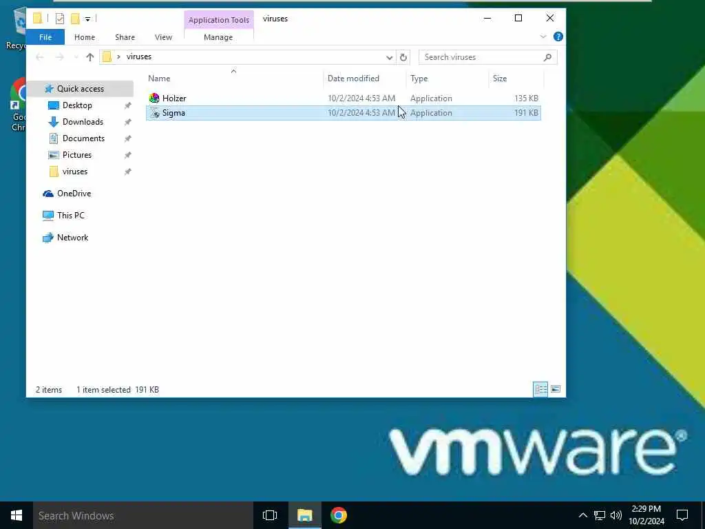Click the pin icon next to Documents

coord(127,138)
